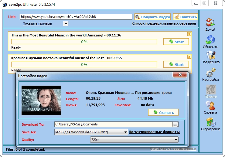The image size is (225, 157).
Task: Click the save2pc title bar app icon
Action: [x=5, y=4]
